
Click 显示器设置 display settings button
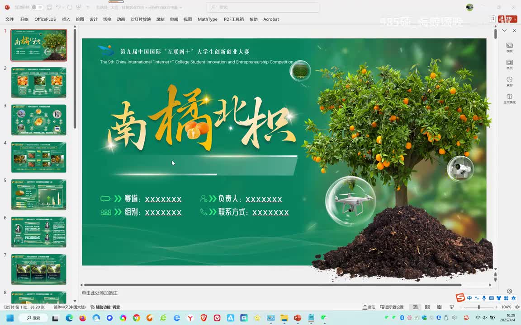click(x=392, y=307)
